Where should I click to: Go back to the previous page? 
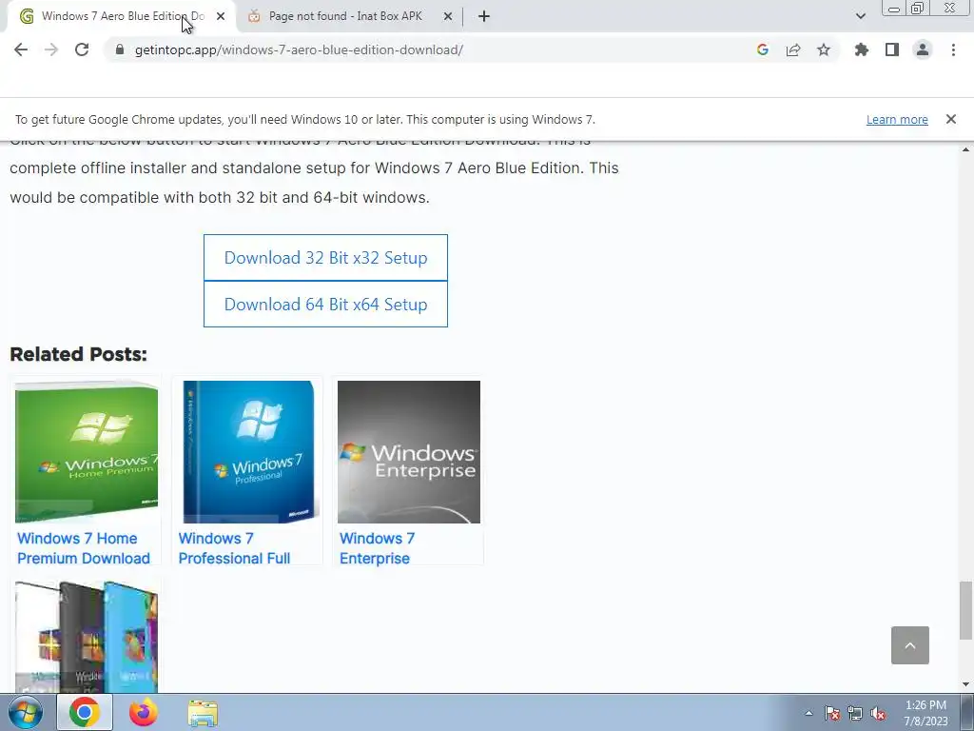[x=21, y=49]
